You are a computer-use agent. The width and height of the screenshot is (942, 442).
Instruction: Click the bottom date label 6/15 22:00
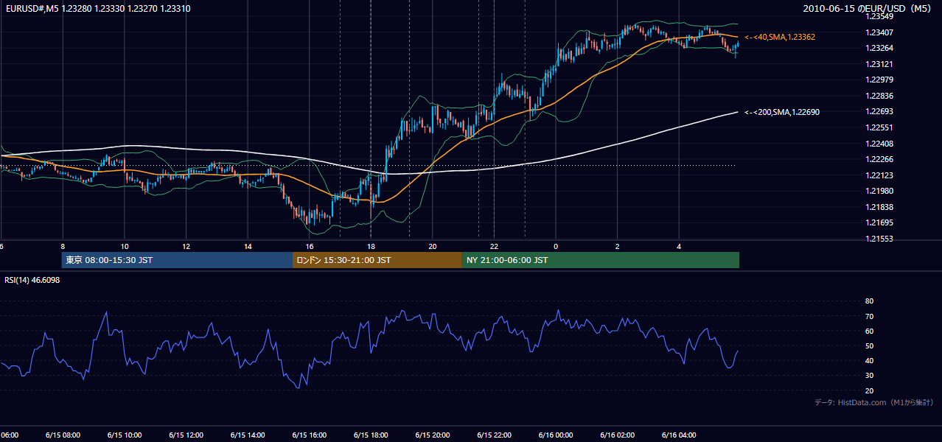coord(494,435)
